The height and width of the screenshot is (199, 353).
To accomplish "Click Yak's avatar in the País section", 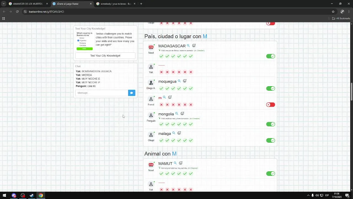I will pyautogui.click(x=151, y=67).
